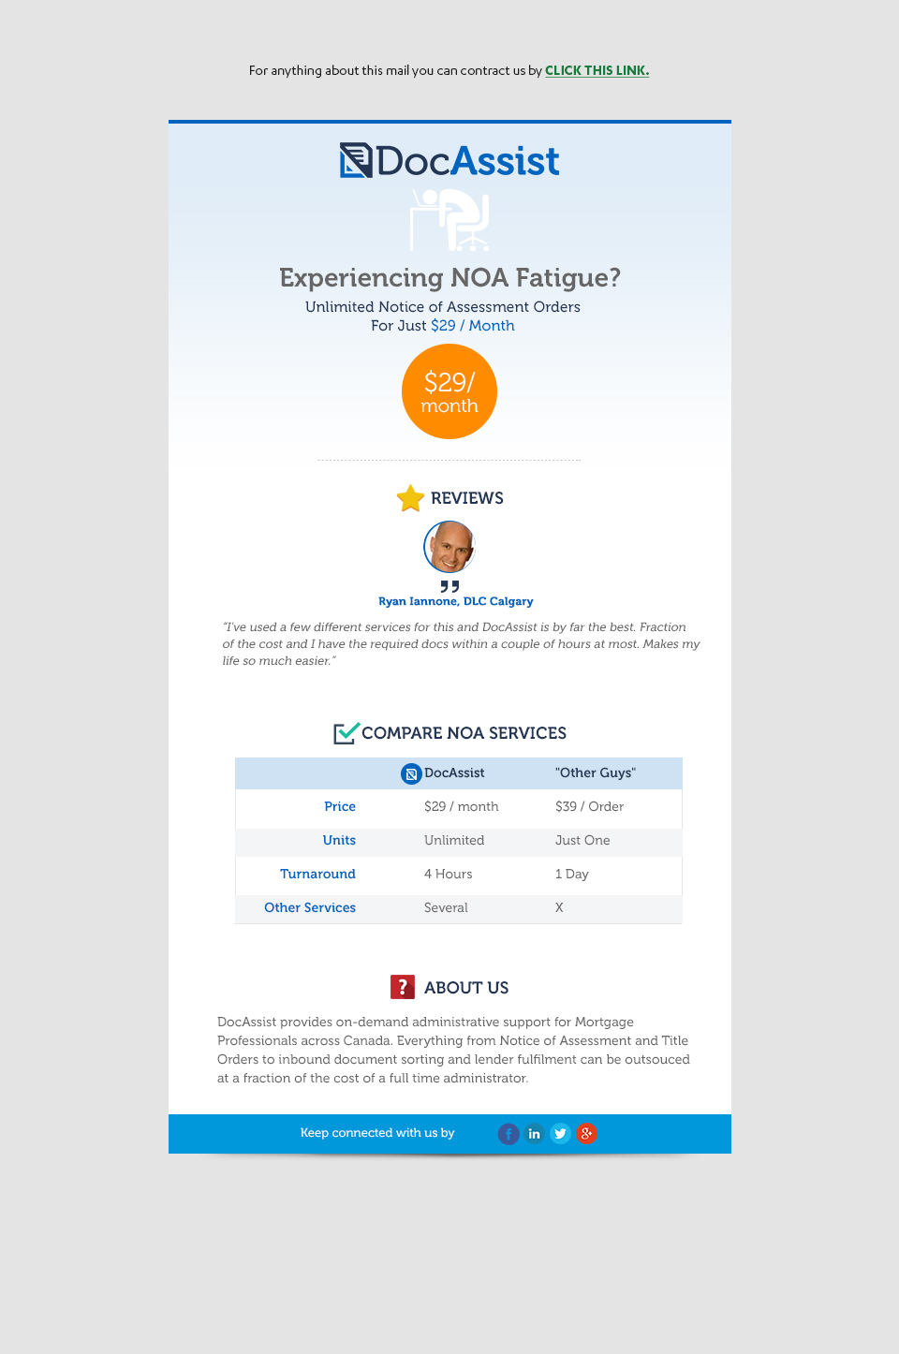Screen dimensions: 899x1354
Task: Click the yellow Reviews star icon
Action: coord(410,498)
